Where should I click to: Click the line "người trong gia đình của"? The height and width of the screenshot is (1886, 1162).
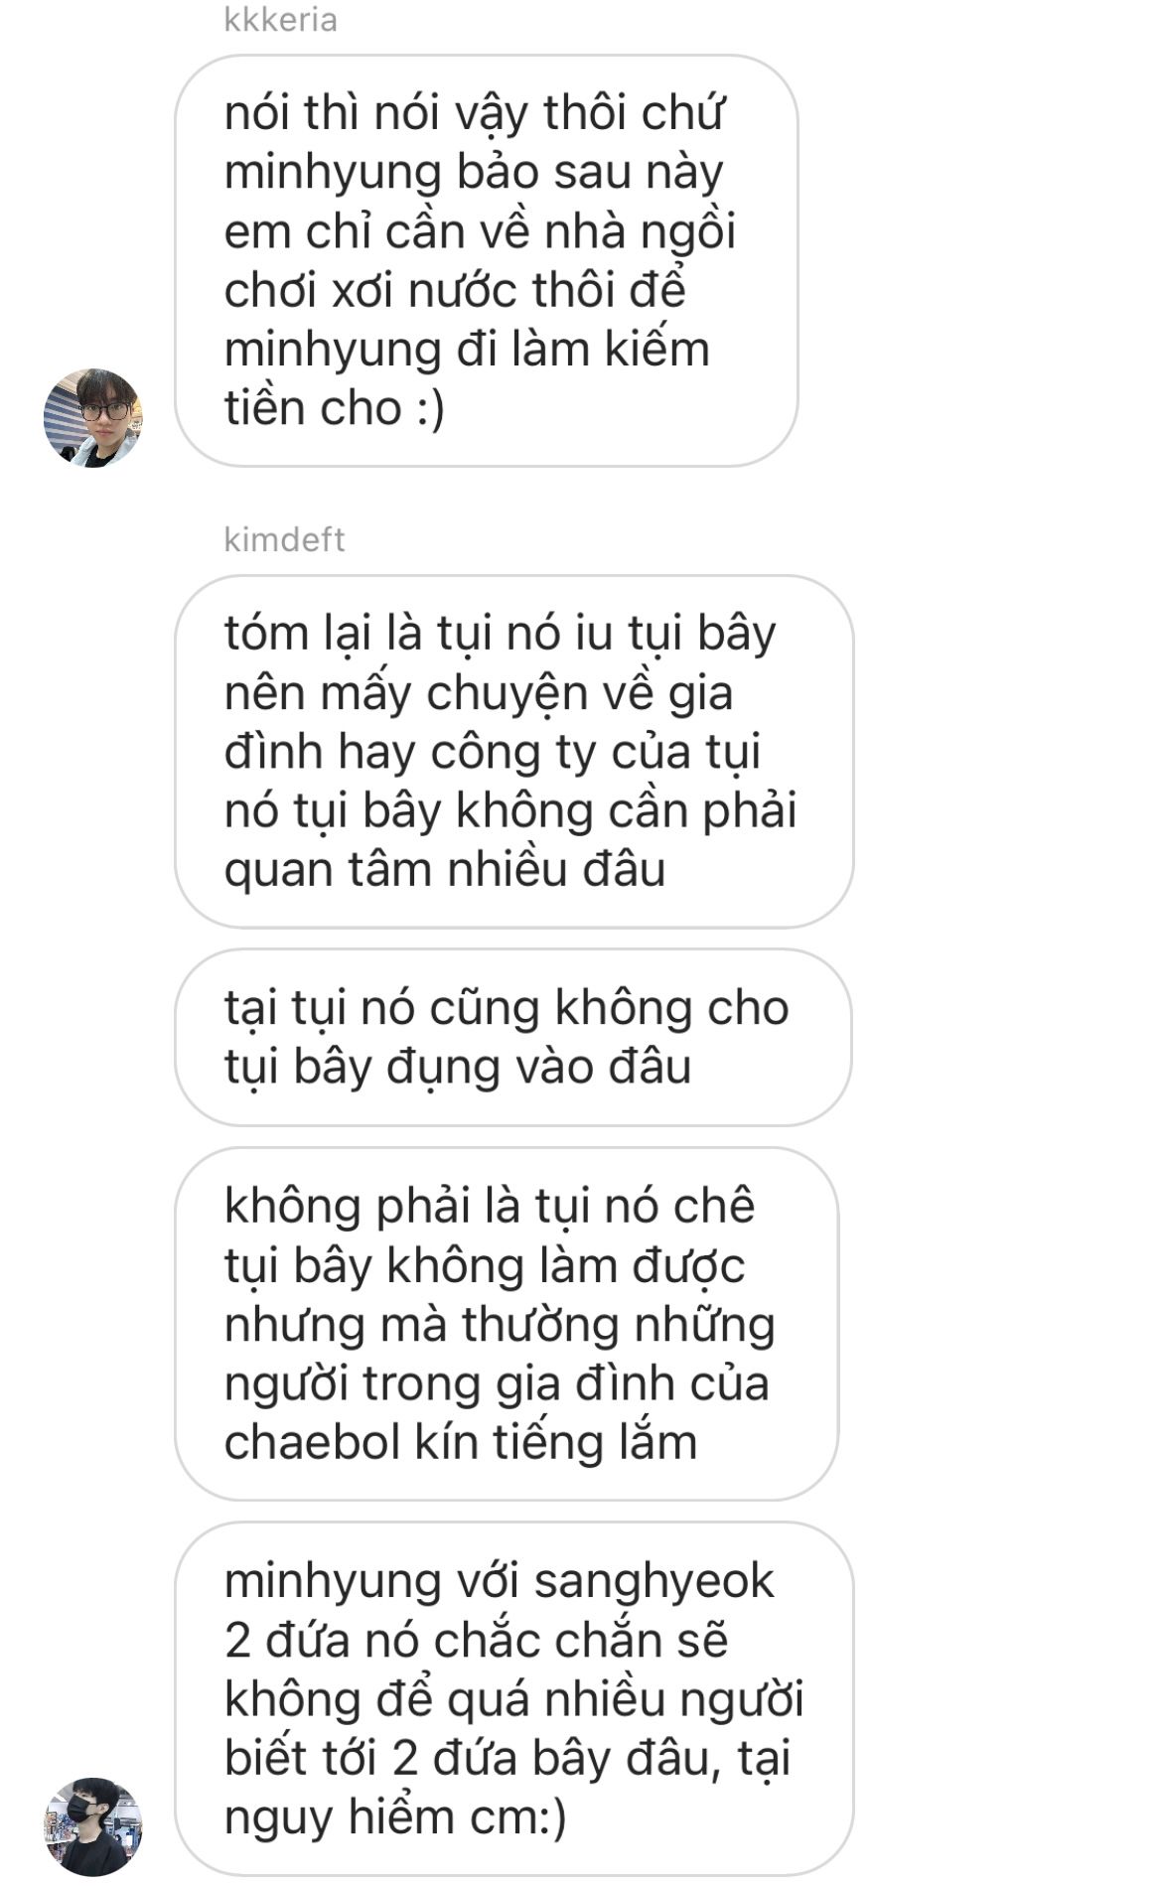[x=497, y=1383]
